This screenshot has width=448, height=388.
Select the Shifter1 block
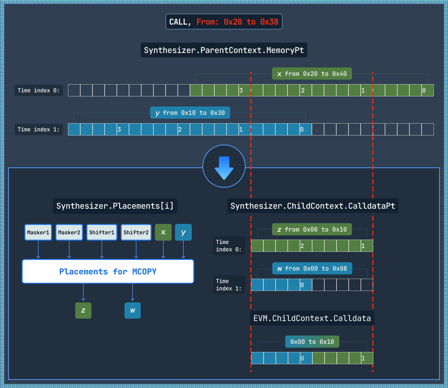(102, 232)
